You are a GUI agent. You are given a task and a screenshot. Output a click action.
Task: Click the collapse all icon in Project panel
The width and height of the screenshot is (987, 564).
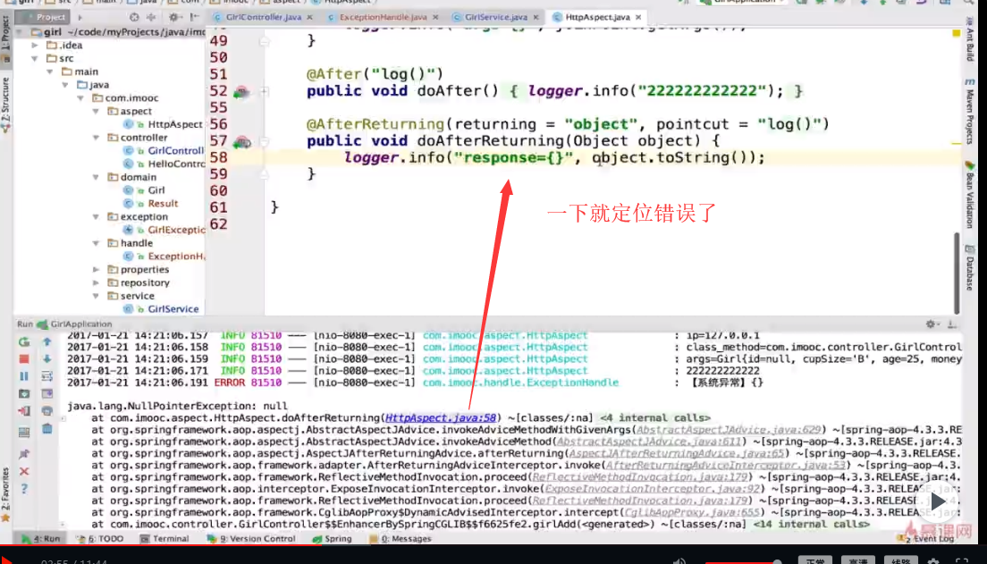tap(151, 17)
